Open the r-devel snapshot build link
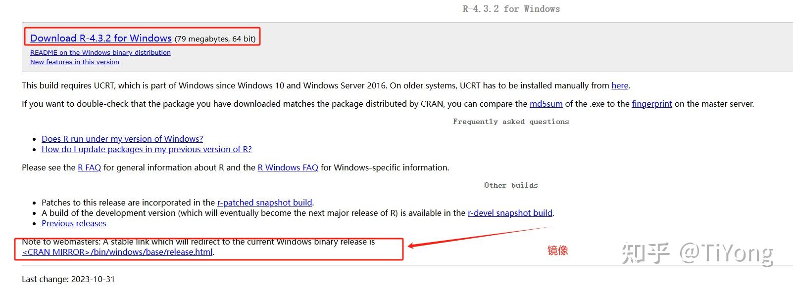Viewport: 793px width, 289px height. pos(510,213)
